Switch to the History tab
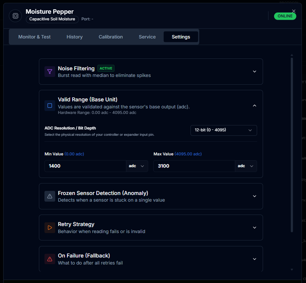The height and width of the screenshot is (283, 306). tap(74, 37)
